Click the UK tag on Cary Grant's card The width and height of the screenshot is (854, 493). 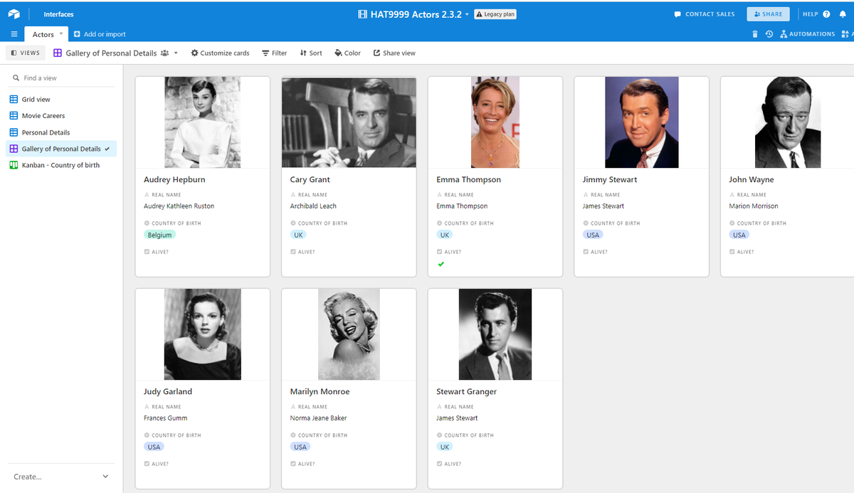coord(298,235)
